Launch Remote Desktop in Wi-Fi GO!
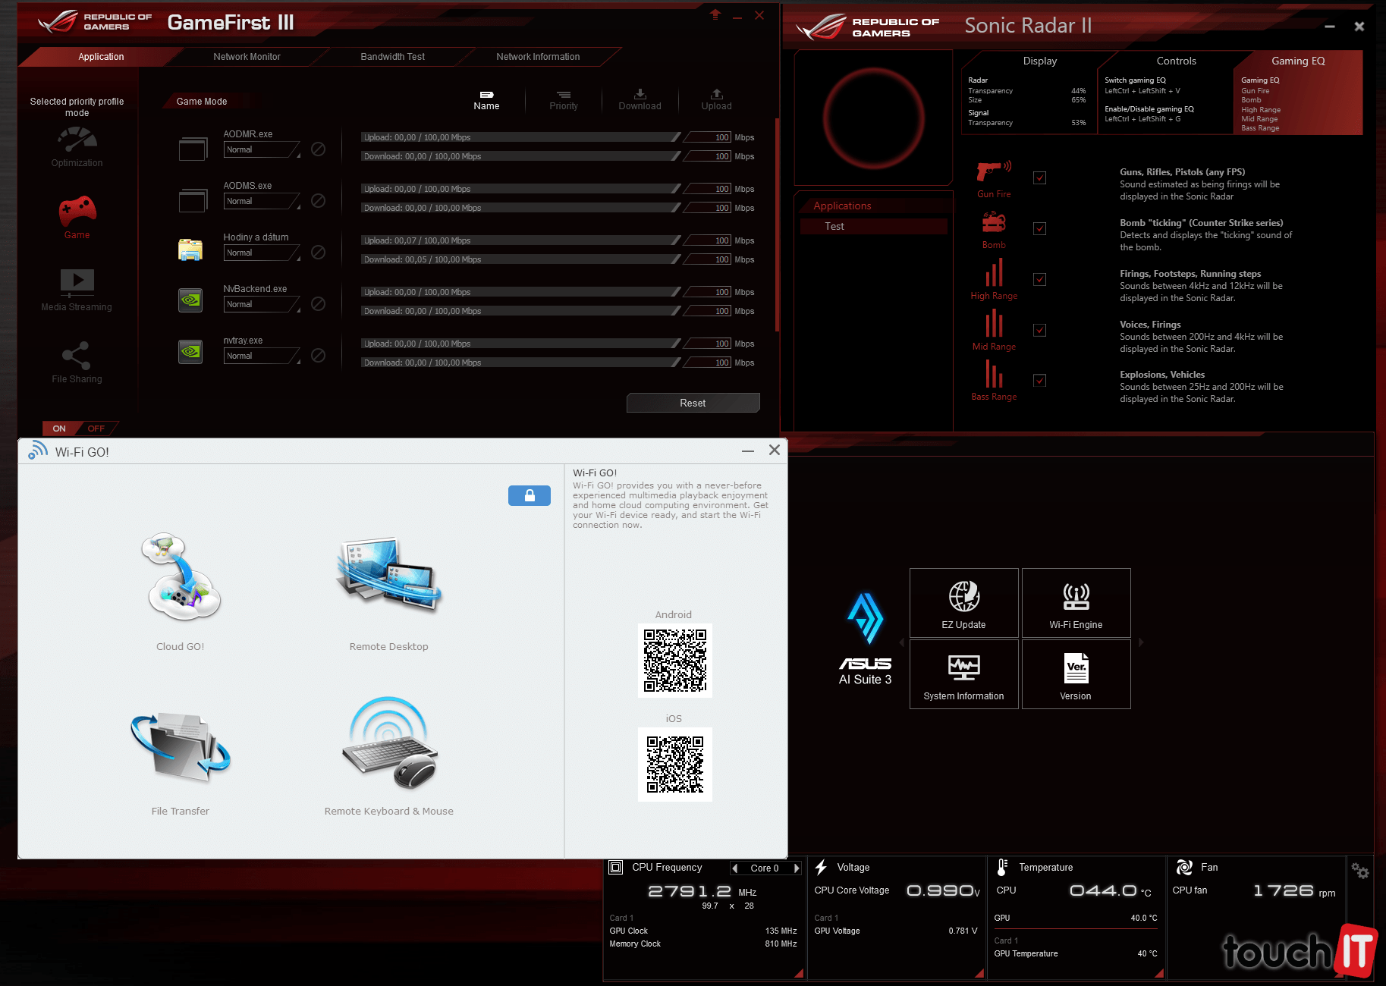The height and width of the screenshot is (986, 1386). coord(388,579)
